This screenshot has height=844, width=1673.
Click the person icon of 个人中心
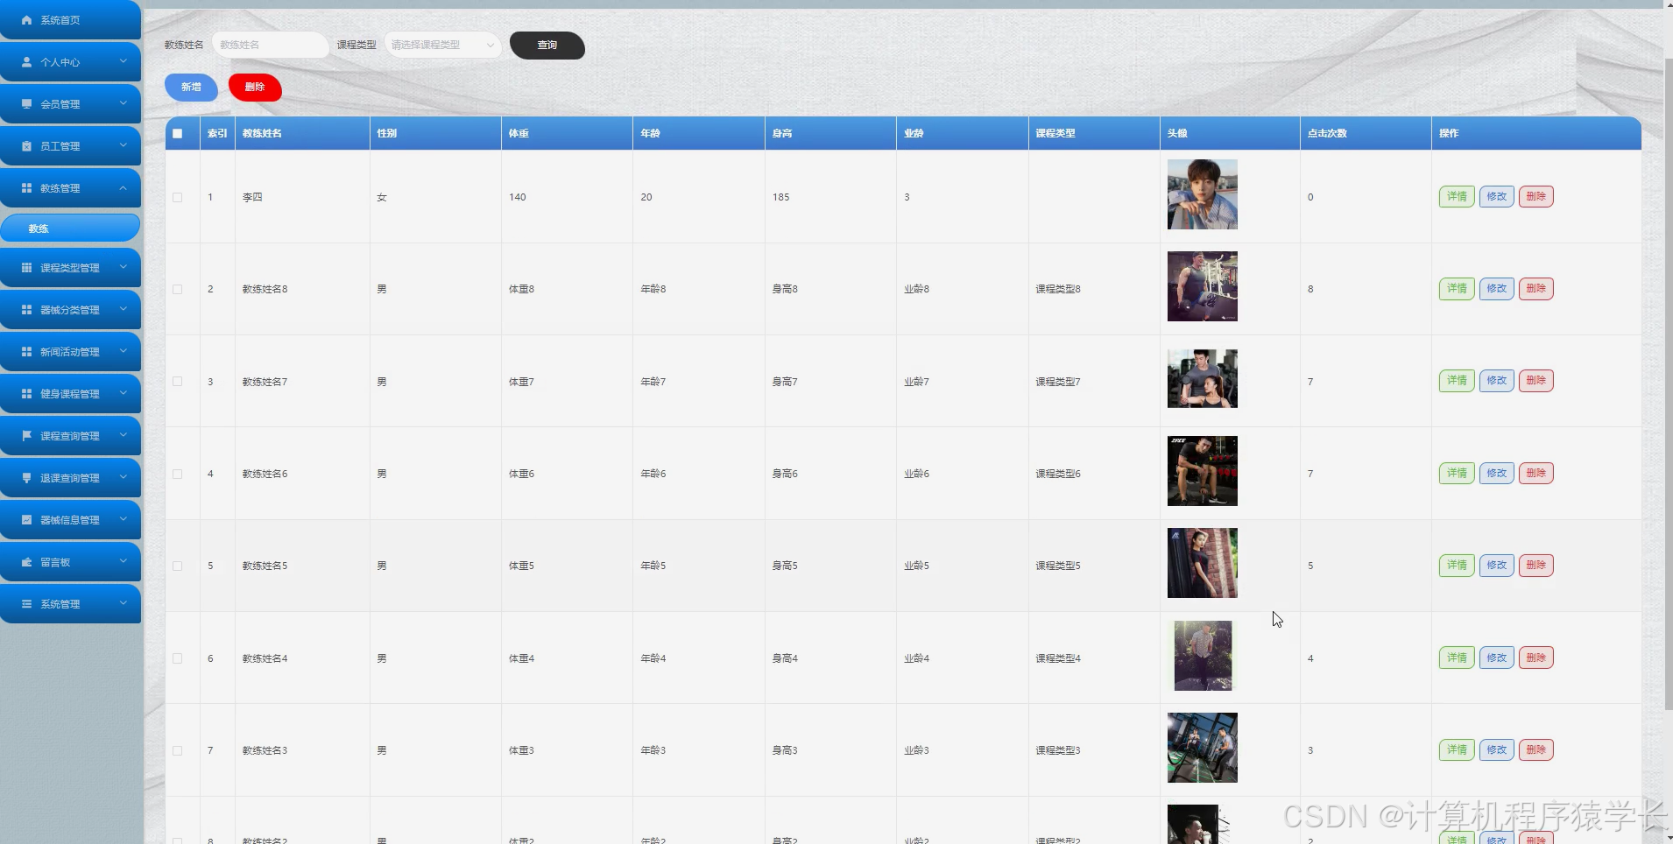[26, 61]
